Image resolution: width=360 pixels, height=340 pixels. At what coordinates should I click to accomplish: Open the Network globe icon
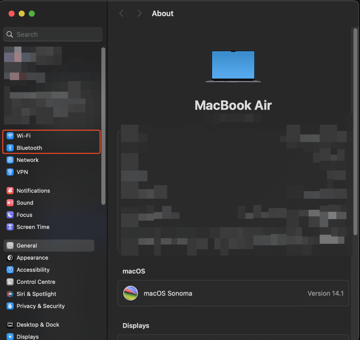[x=10, y=160]
